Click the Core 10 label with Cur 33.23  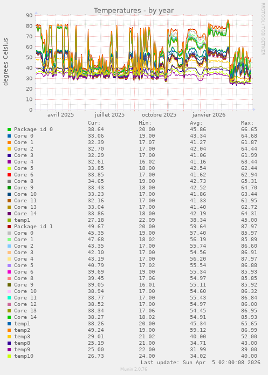(x=25, y=194)
